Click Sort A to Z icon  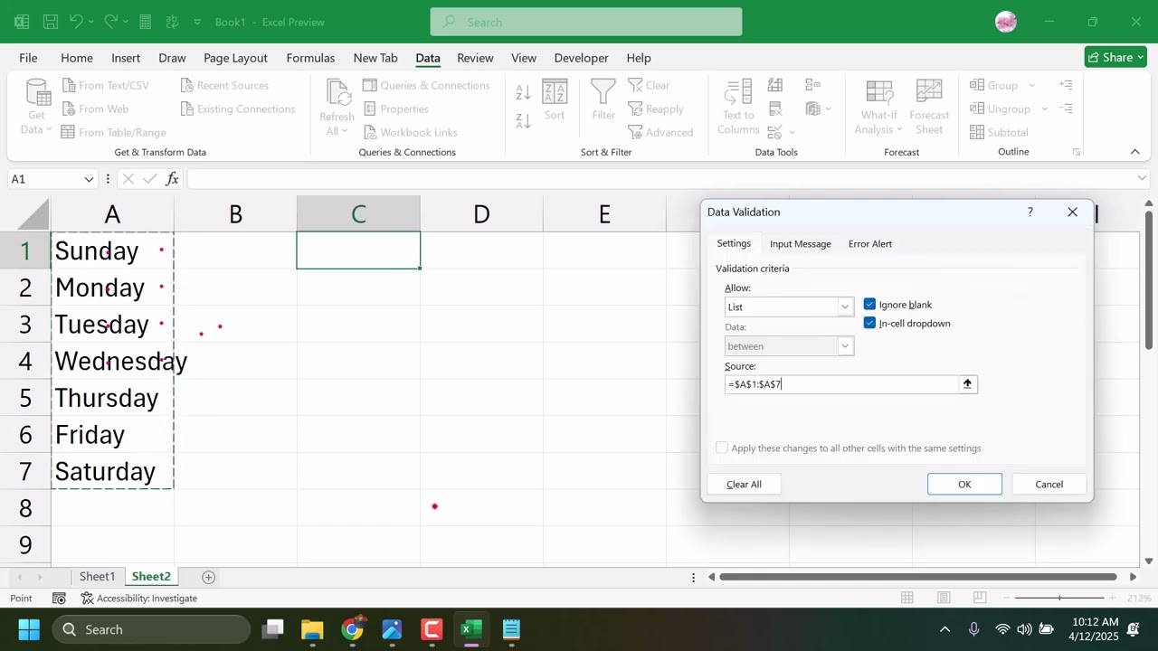coord(523,92)
